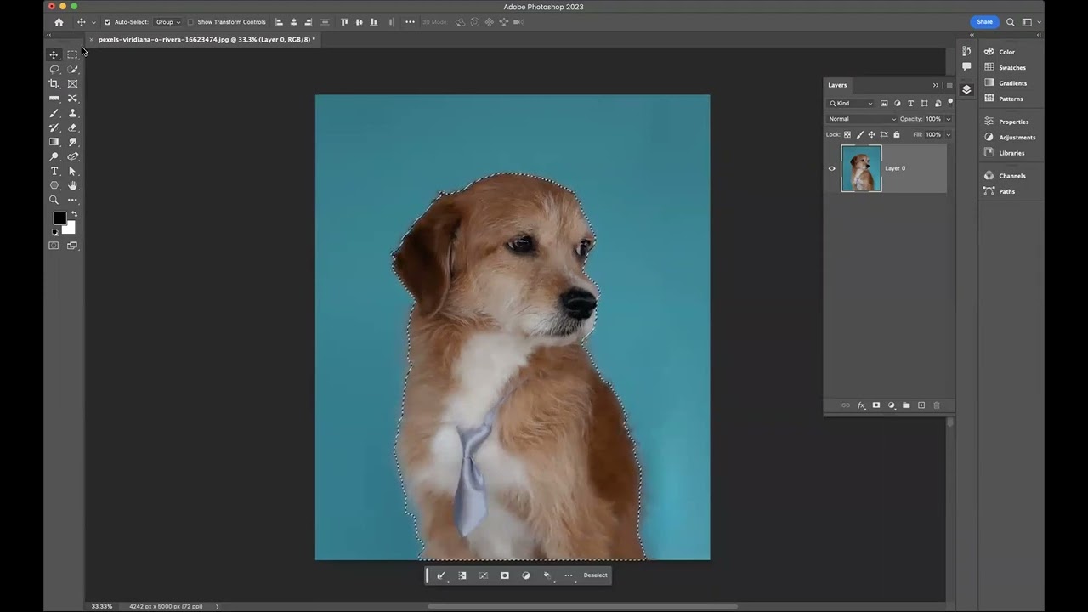The height and width of the screenshot is (612, 1088).
Task: Select the Brush tool
Action: click(x=54, y=112)
